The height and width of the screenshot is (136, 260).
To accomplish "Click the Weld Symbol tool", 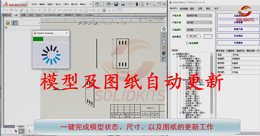I will coord(60,10).
